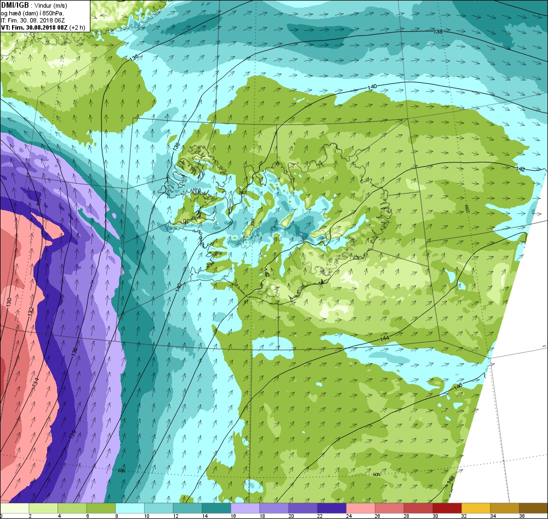Select the "142" contour label over southern Iceland
The image size is (548, 519).
pyautogui.click(x=267, y=272)
